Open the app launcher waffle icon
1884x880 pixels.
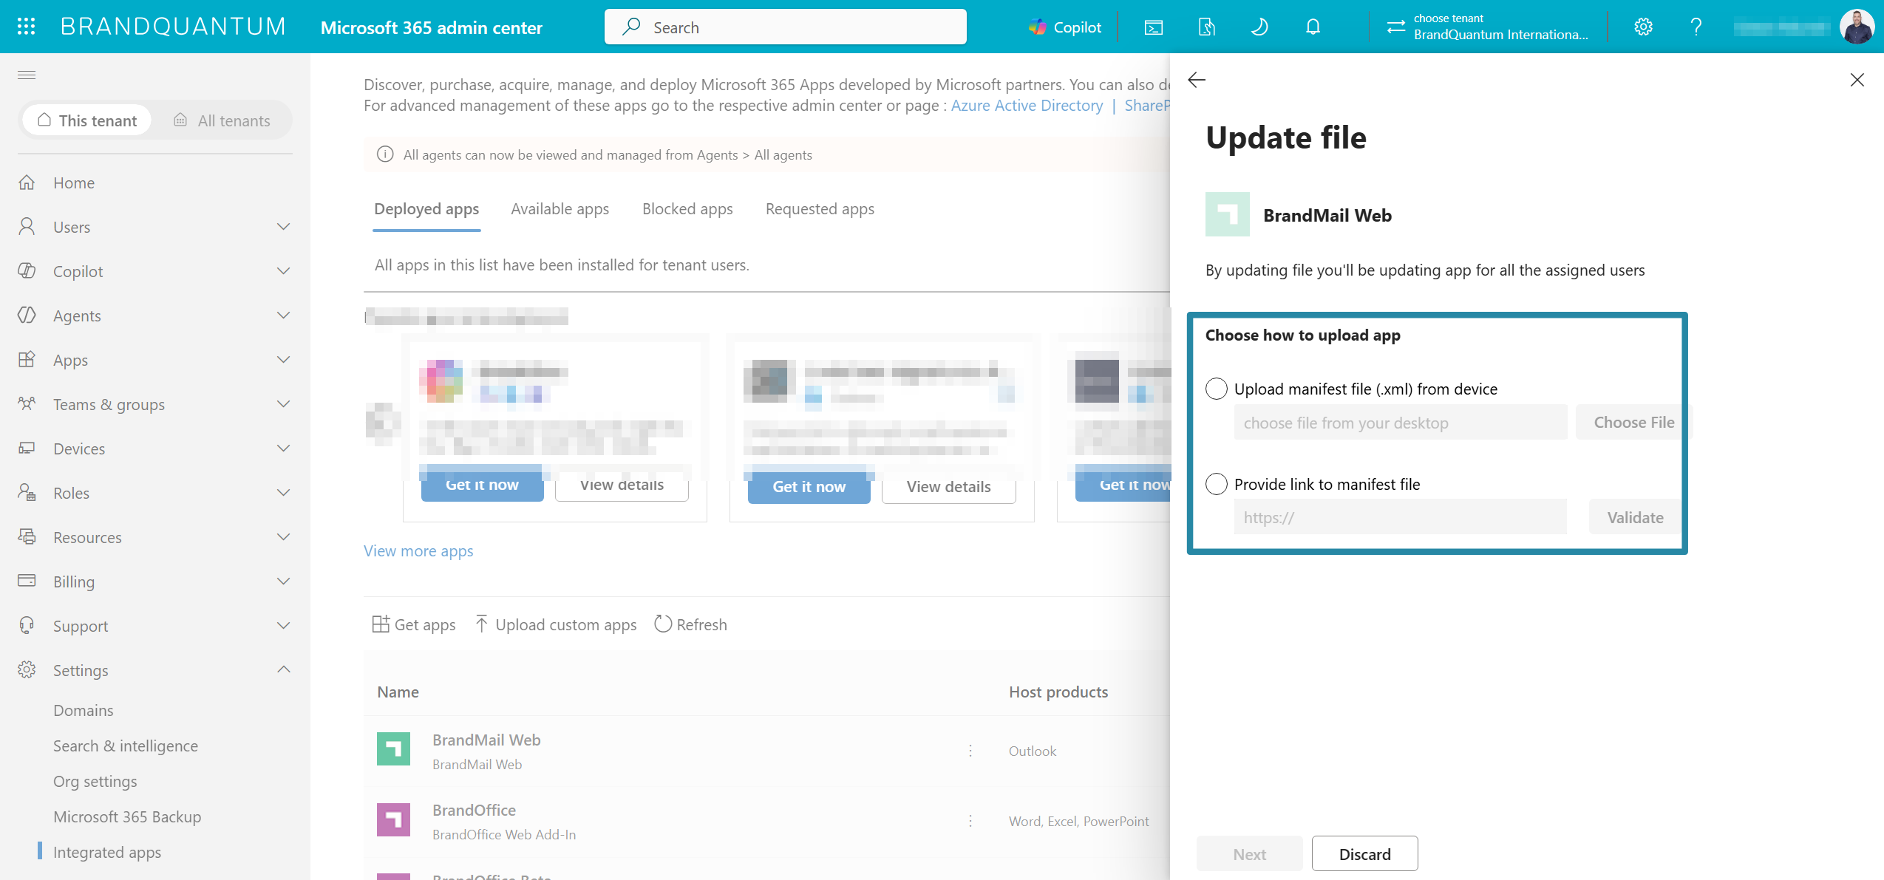tap(27, 27)
